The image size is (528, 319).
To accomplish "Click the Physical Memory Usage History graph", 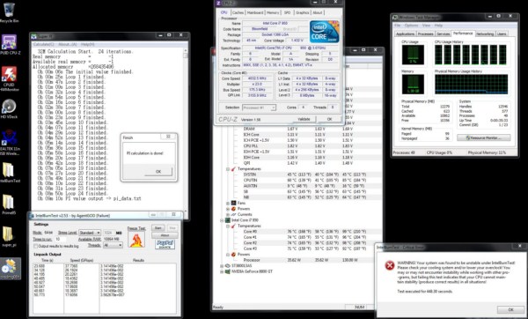I will pyautogui.click(x=471, y=84).
